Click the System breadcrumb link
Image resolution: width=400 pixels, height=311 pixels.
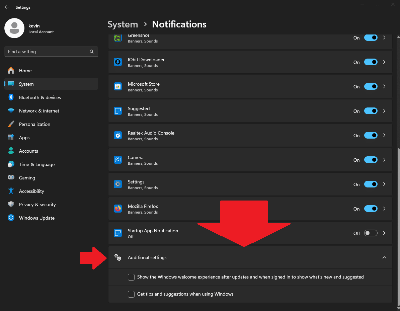(x=123, y=24)
